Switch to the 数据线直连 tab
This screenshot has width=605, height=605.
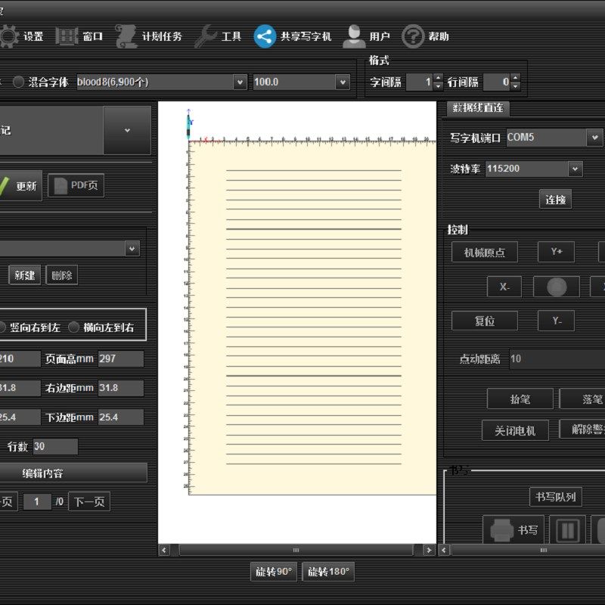click(x=478, y=107)
